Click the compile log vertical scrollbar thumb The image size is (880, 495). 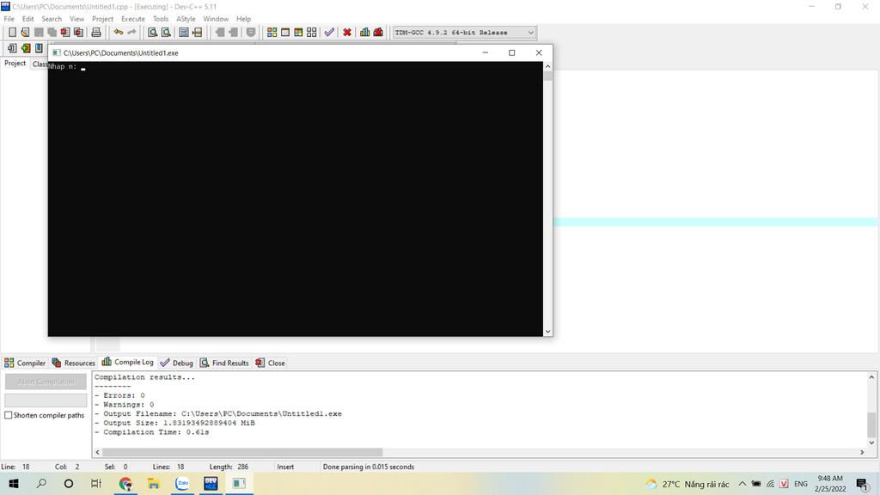pos(871,425)
